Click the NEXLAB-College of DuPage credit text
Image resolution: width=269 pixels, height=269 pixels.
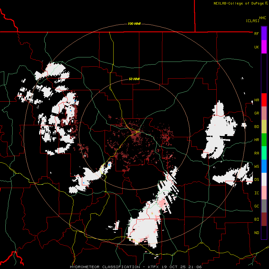click(239, 3)
